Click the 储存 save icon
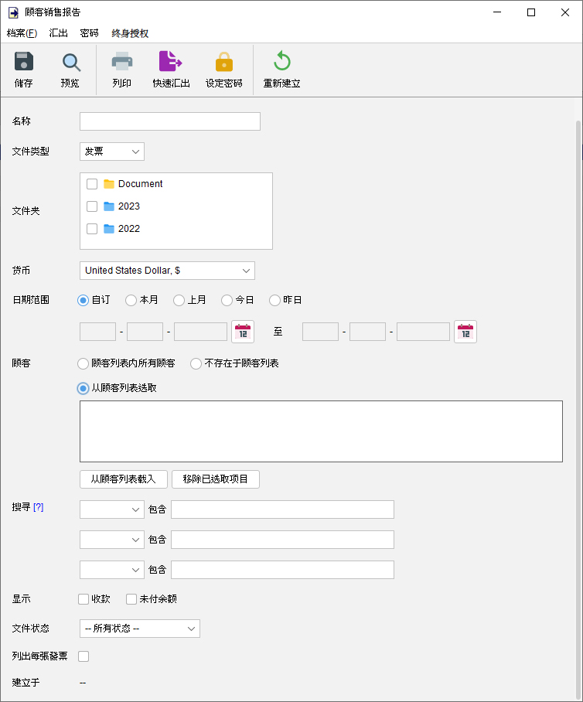 (24, 62)
